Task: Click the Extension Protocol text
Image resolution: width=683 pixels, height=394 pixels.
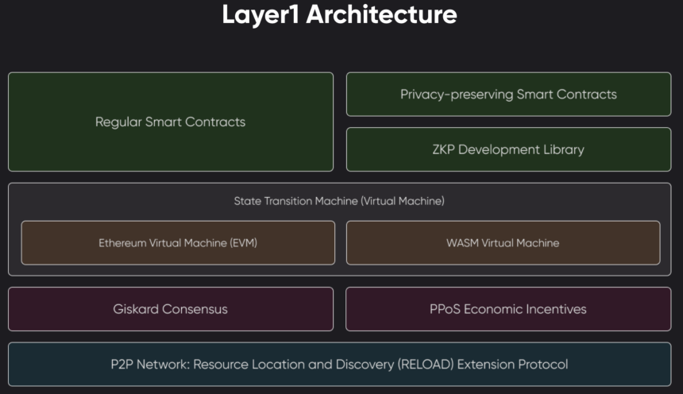Action: 513,365
